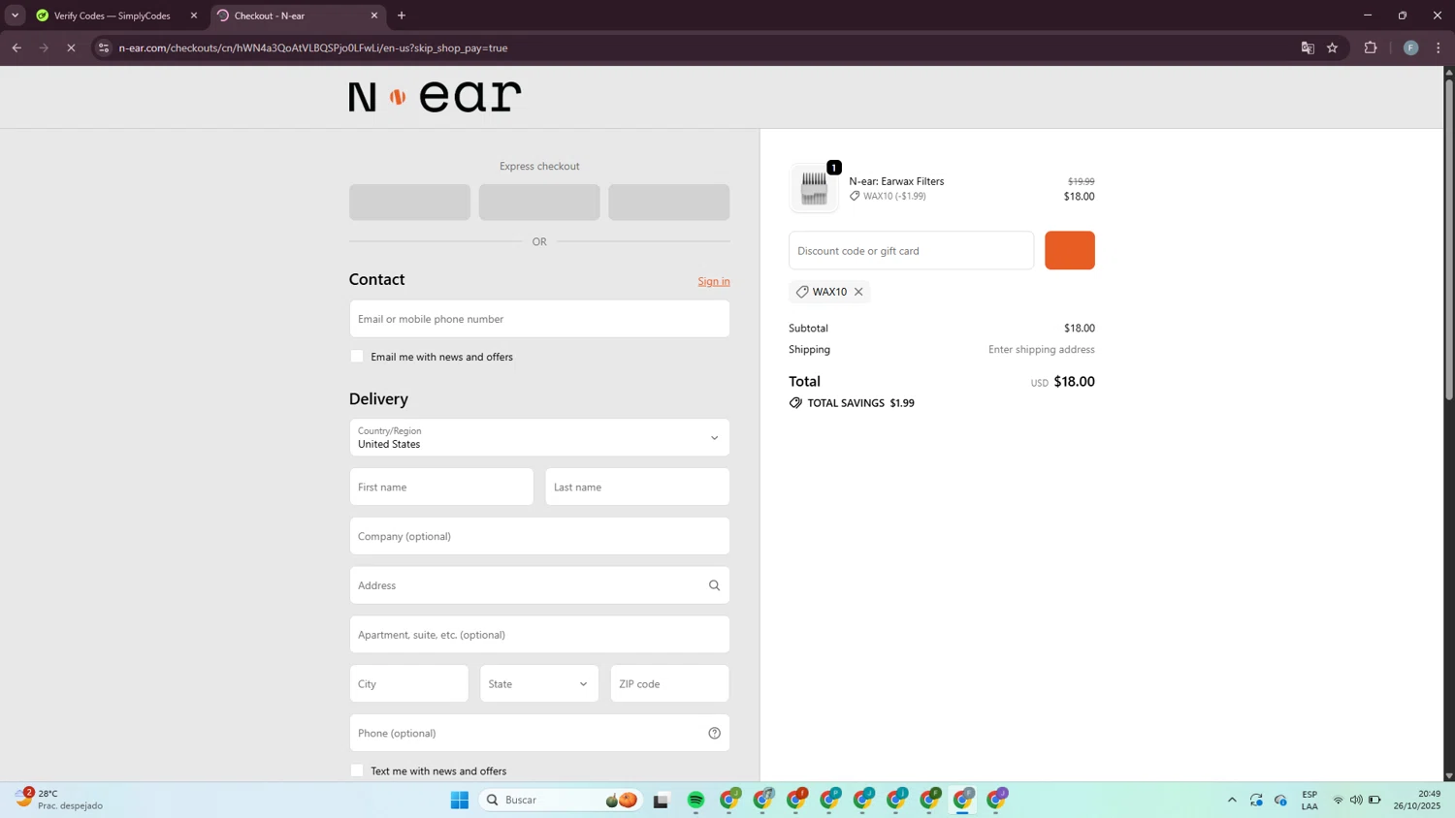Click the Sign in link
Image resolution: width=1455 pixels, height=818 pixels.
click(714, 281)
